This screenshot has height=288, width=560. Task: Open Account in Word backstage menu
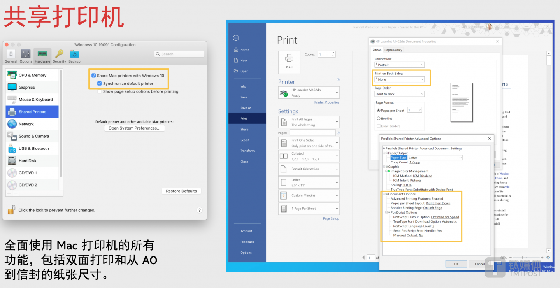pos(246,231)
